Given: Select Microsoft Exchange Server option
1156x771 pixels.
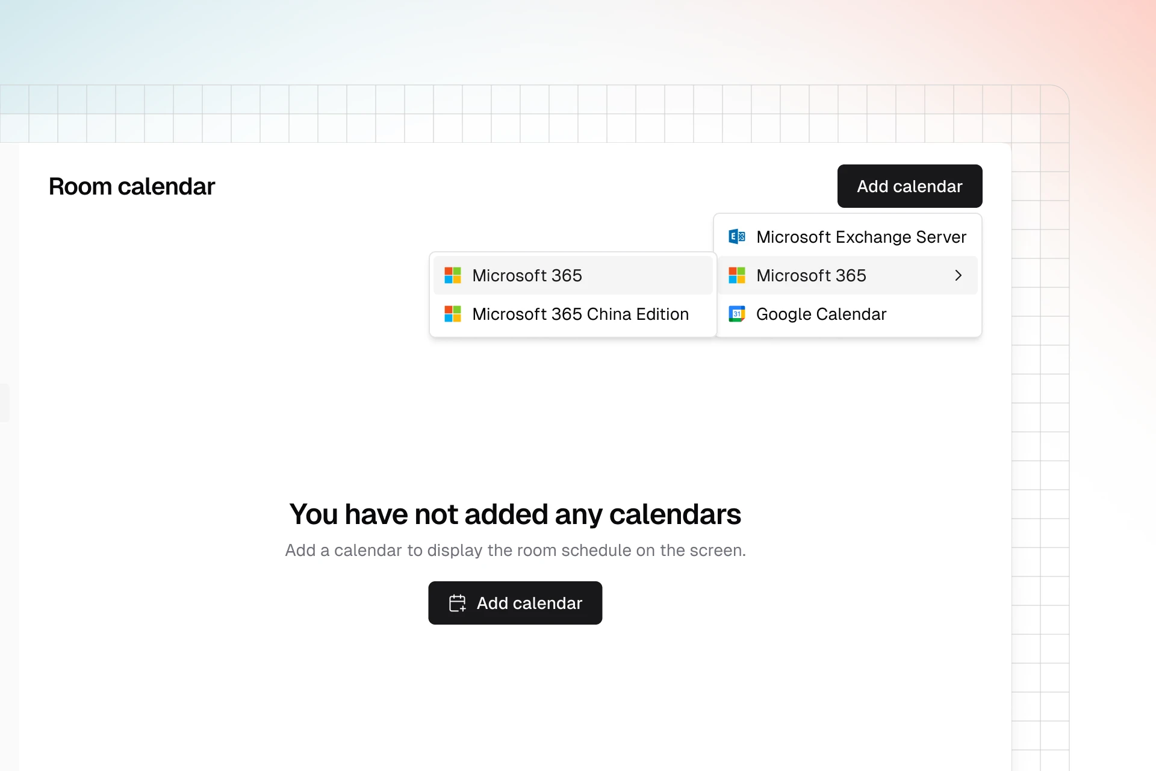Looking at the screenshot, I should (860, 237).
